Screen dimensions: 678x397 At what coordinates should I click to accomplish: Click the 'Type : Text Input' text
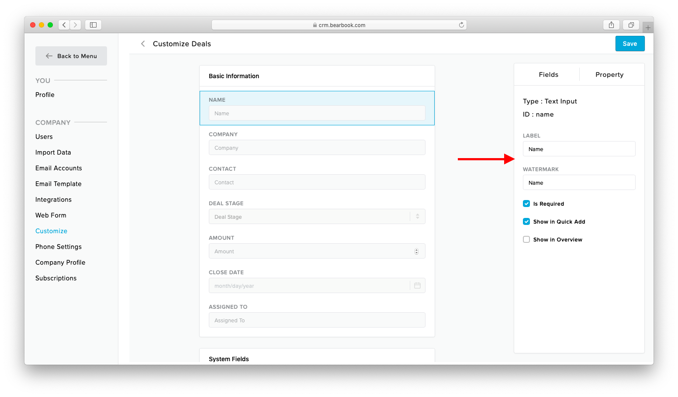pos(550,101)
